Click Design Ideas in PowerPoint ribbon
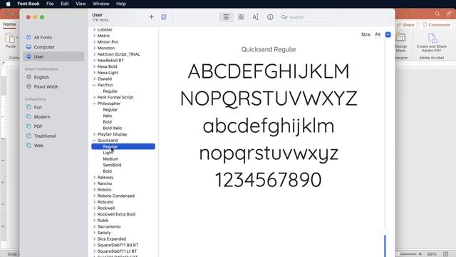The image size is (456, 257). click(x=400, y=43)
